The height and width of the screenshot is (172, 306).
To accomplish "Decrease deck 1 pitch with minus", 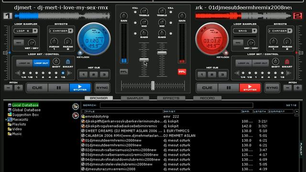I will 8,88.
